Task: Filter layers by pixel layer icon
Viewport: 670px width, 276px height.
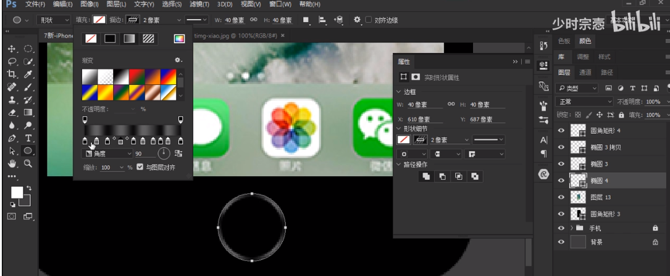Action: [608, 88]
